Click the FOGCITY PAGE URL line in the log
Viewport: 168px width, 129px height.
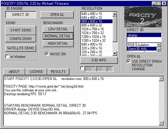(x=44, y=86)
